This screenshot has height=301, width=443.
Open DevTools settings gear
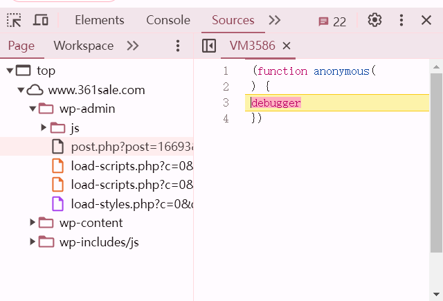point(374,20)
